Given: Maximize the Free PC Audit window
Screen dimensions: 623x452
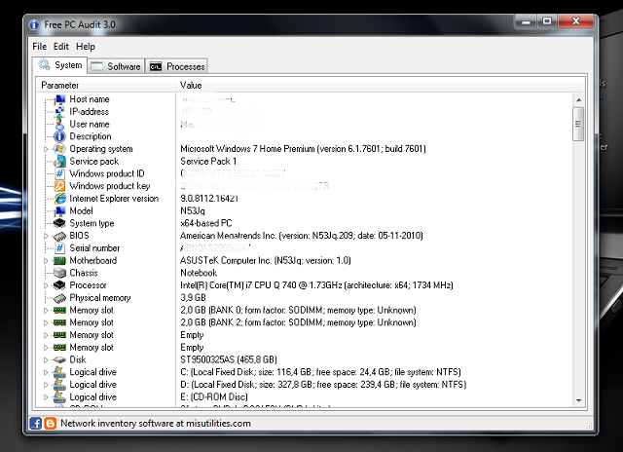Looking at the screenshot, I should pyautogui.click(x=547, y=21).
